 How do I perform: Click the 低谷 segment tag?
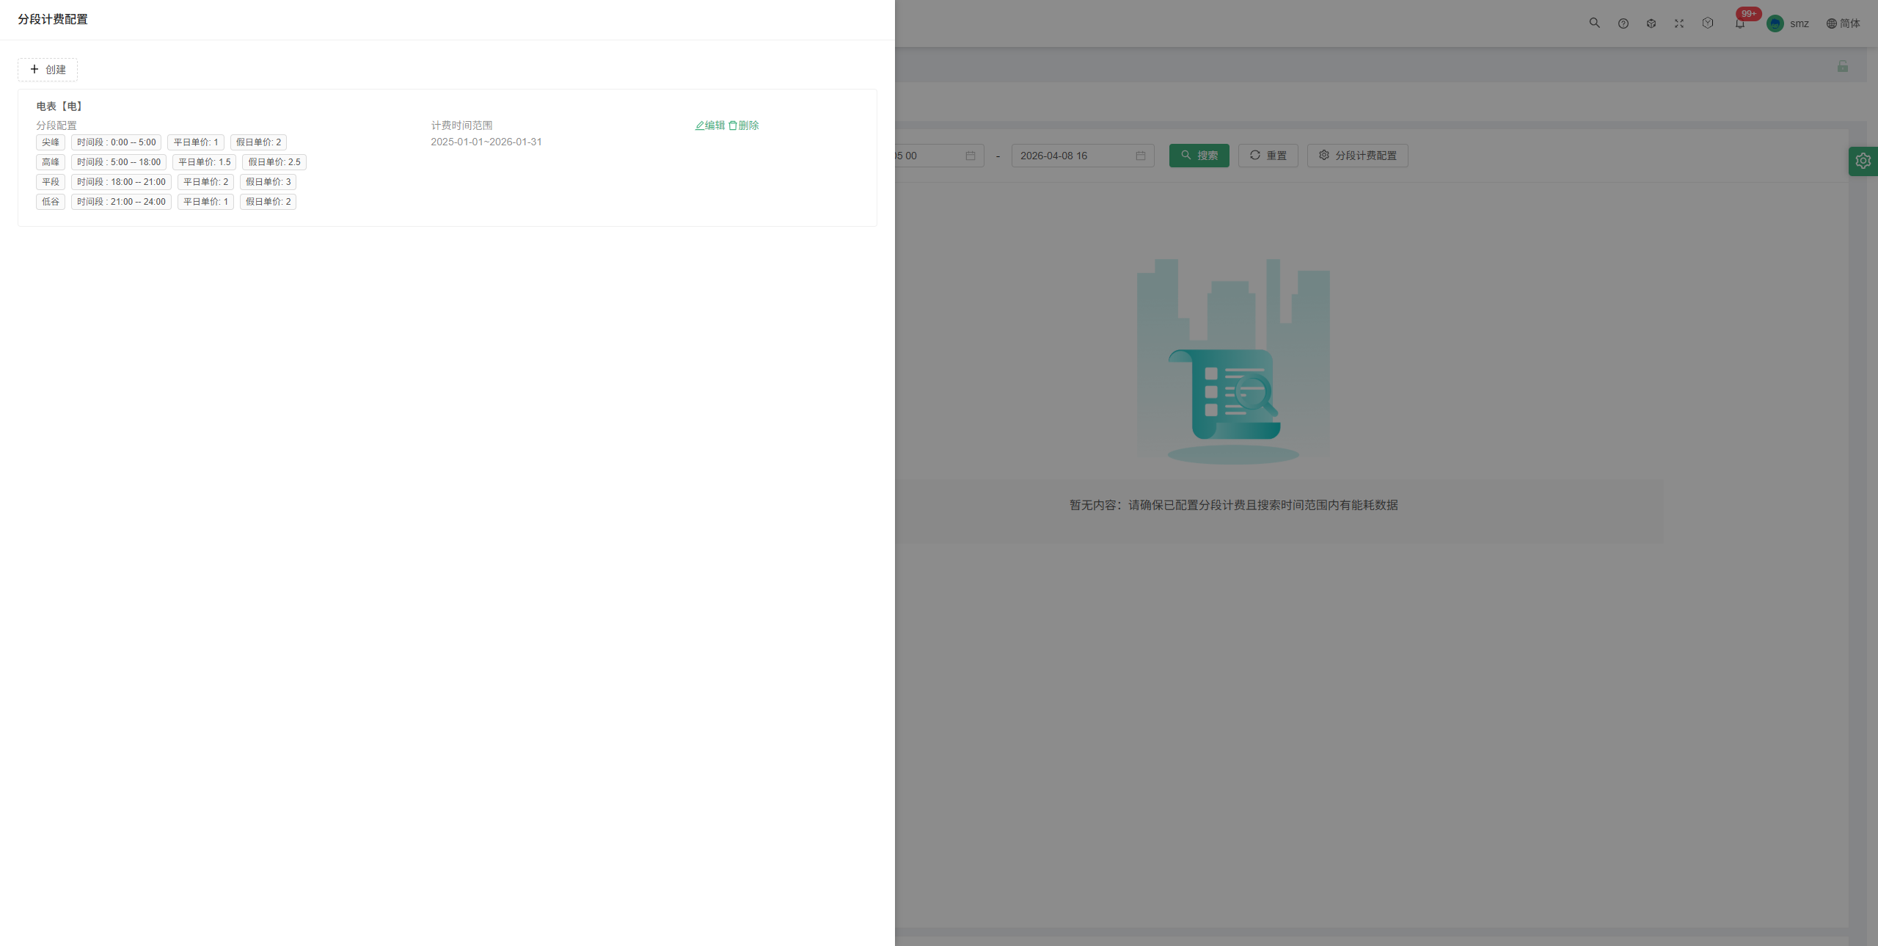pyautogui.click(x=51, y=202)
